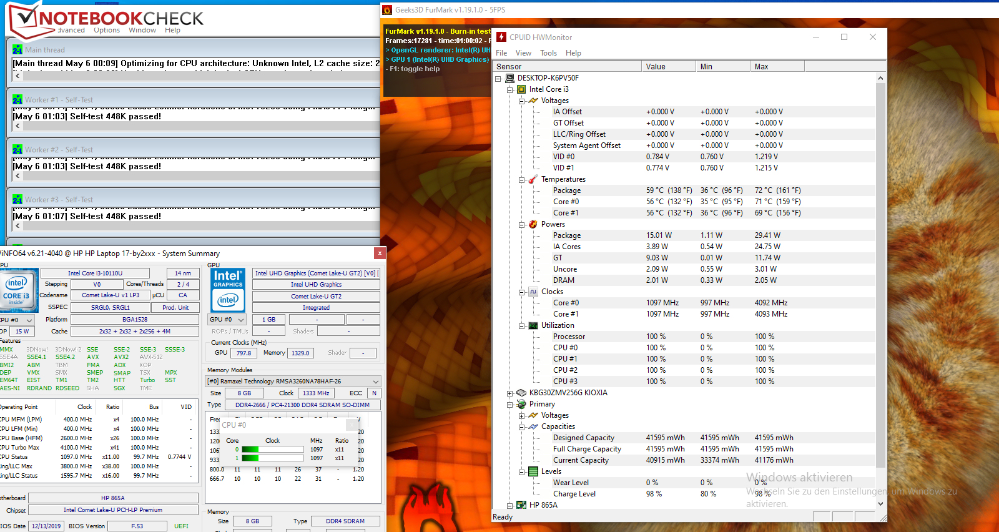Click the Worker #2 Self-Test window icon

coord(17,150)
